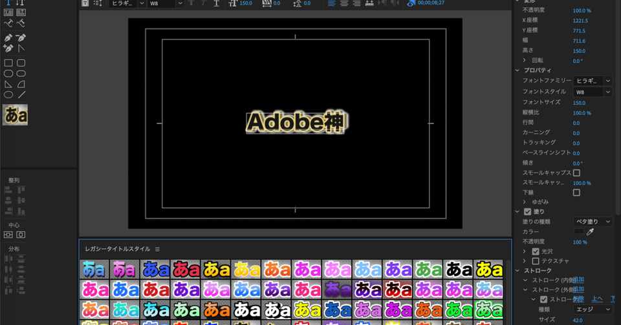Click the 削除 stroke link
The height and width of the screenshot is (325, 621).
[x=578, y=299]
